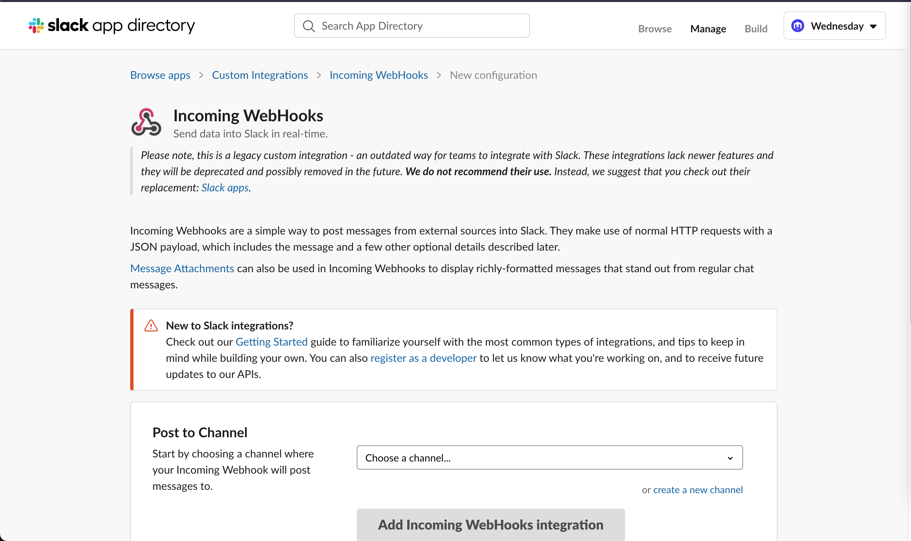Click create a new channel link
911x541 pixels.
coord(698,489)
